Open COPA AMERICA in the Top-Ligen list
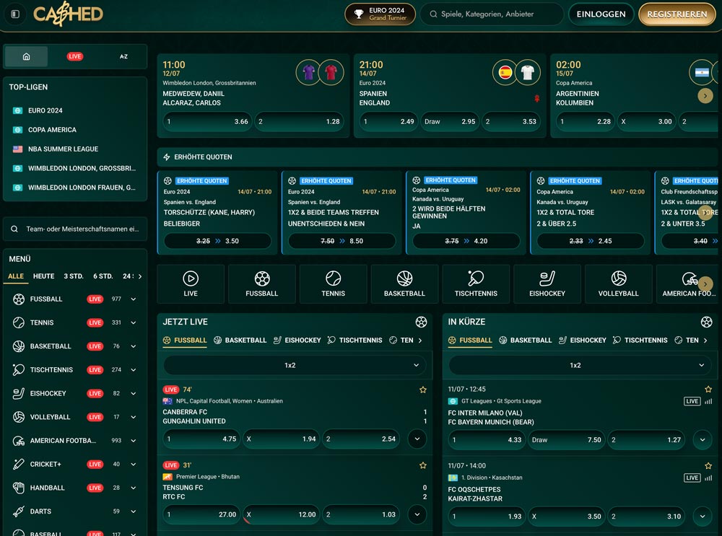 [x=52, y=130]
